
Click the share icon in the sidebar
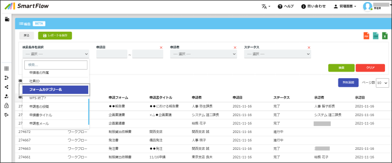[7, 87]
